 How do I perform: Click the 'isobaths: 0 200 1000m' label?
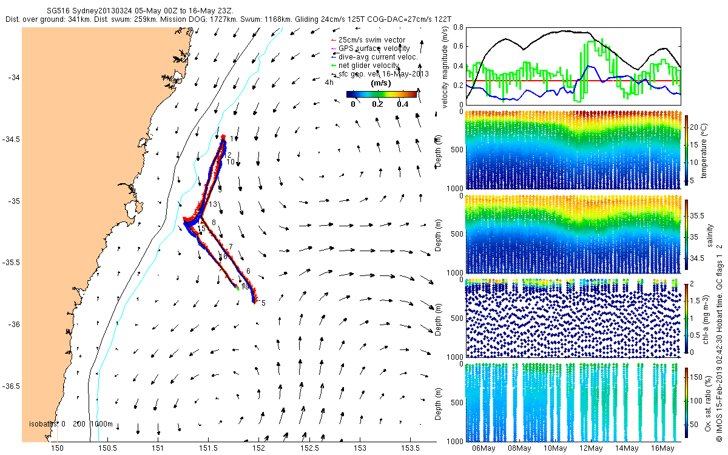[70, 424]
